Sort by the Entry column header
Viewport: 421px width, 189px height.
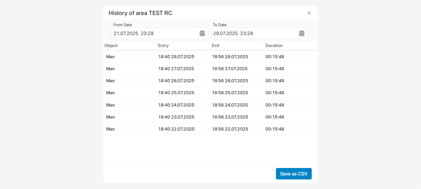click(x=163, y=45)
